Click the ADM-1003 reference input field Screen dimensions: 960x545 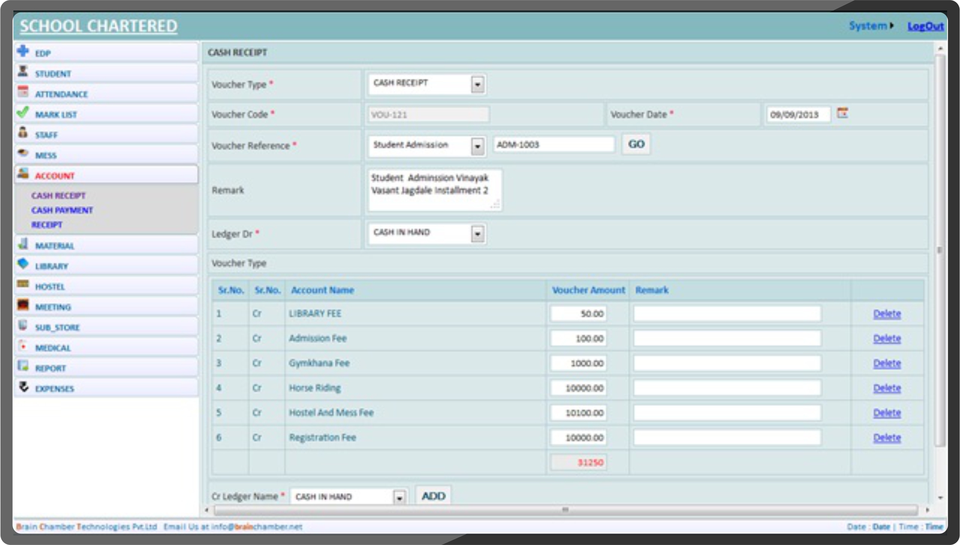click(554, 145)
